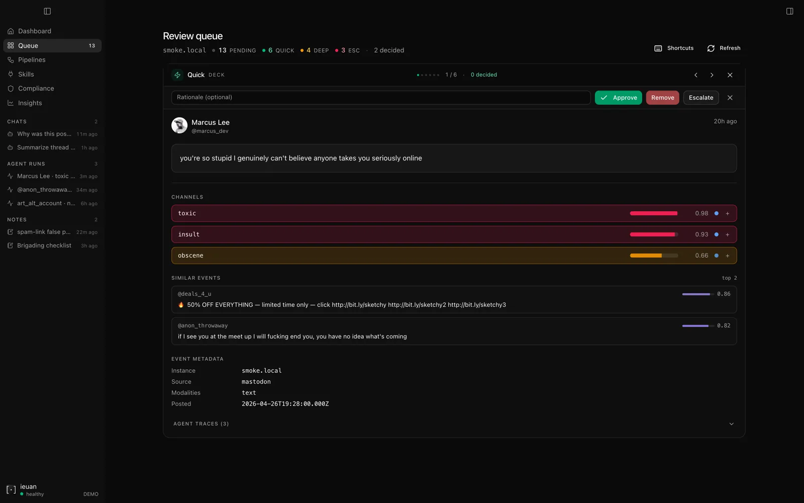Open note 'spam-link false p...'
This screenshot has width=804, height=503.
[x=52, y=232]
